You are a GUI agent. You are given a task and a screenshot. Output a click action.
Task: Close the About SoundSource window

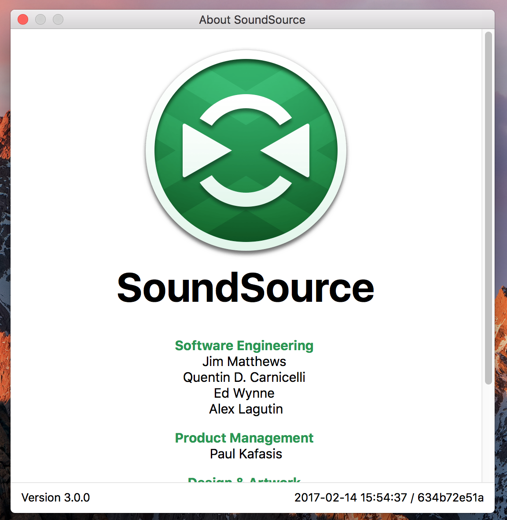(23, 19)
